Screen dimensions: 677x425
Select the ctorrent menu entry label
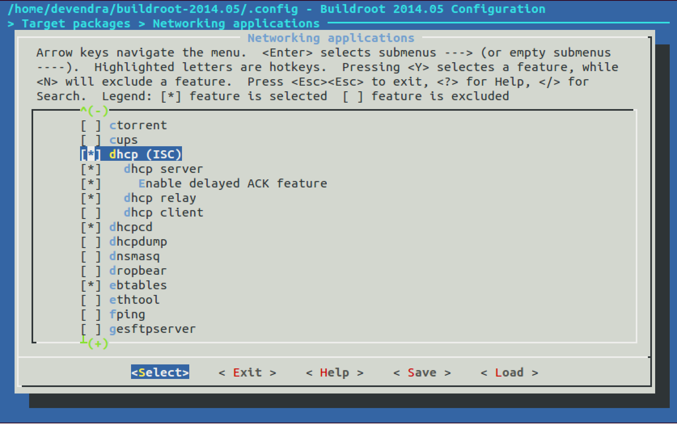click(138, 126)
